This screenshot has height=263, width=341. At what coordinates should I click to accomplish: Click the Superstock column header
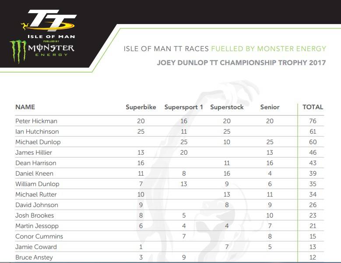click(227, 107)
